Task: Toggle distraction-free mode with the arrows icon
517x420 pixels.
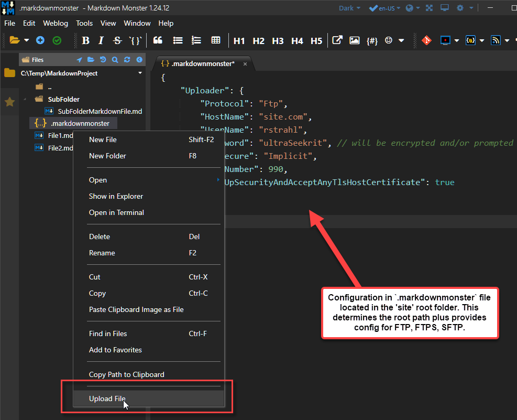Action: [429, 8]
